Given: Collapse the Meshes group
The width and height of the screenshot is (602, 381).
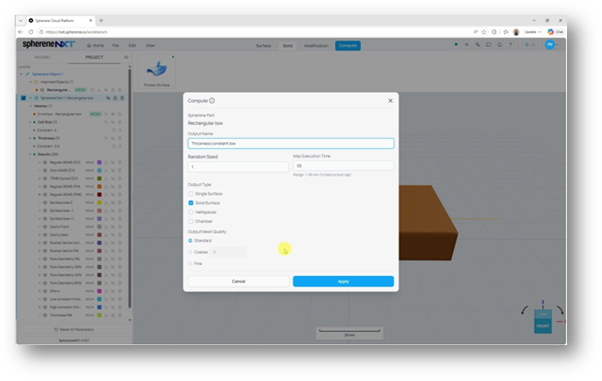Looking at the screenshot, I should click(x=30, y=106).
